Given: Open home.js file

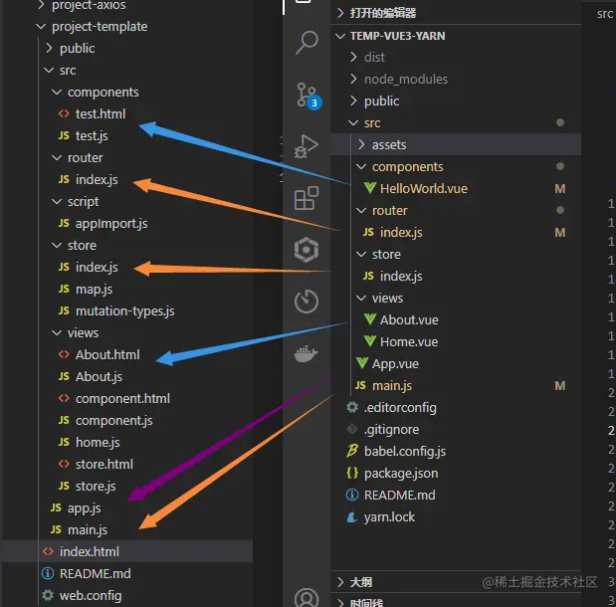Looking at the screenshot, I should (x=98, y=443).
